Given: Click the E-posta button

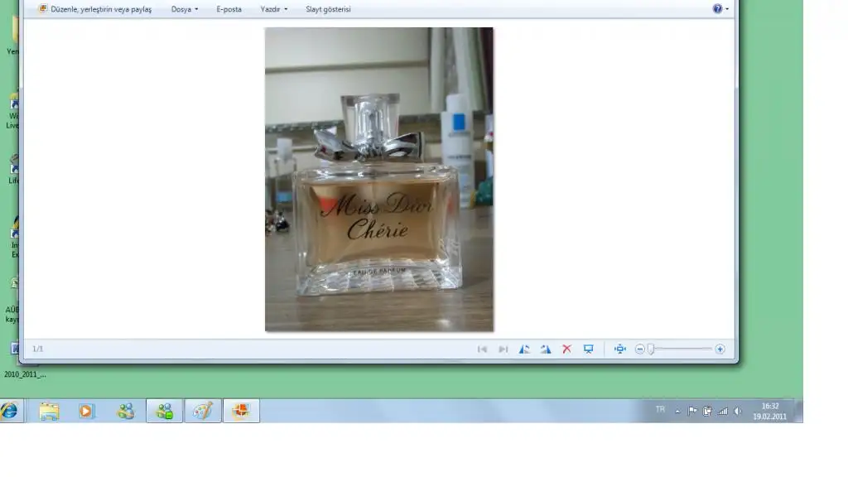Looking at the screenshot, I should point(229,9).
